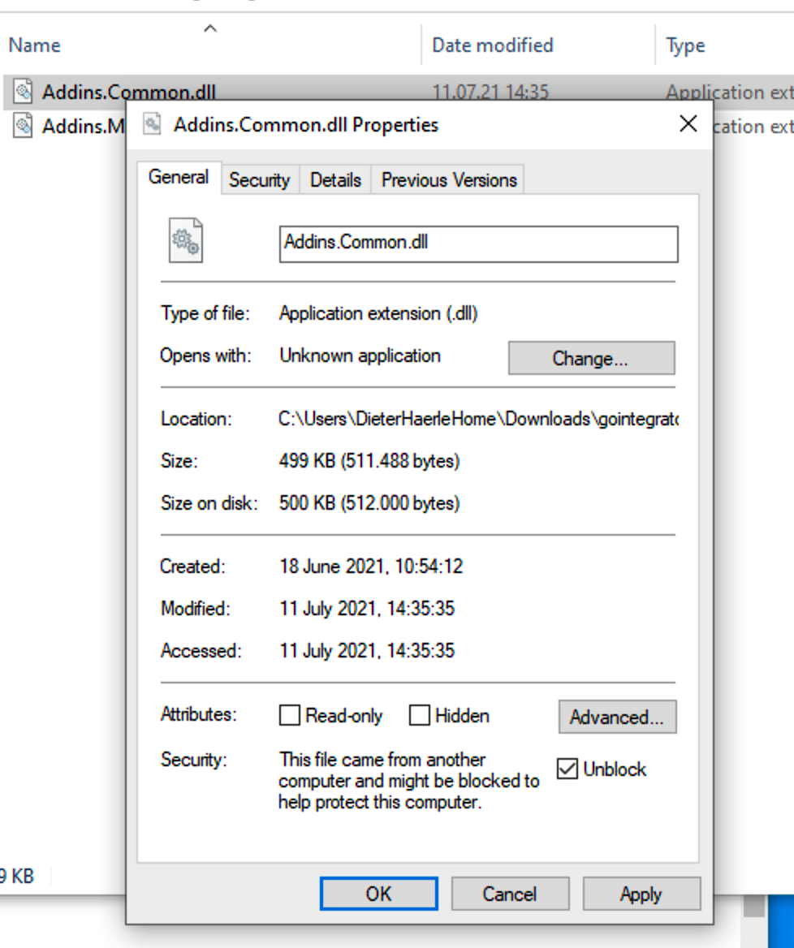The image size is (794, 948).
Task: Click the Dialog title Addins.Common.dll Properties
Action: [306, 124]
